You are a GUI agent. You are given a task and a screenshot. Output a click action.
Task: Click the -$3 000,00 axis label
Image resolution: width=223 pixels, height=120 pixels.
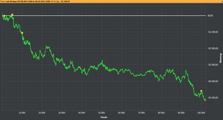pos(213,65)
